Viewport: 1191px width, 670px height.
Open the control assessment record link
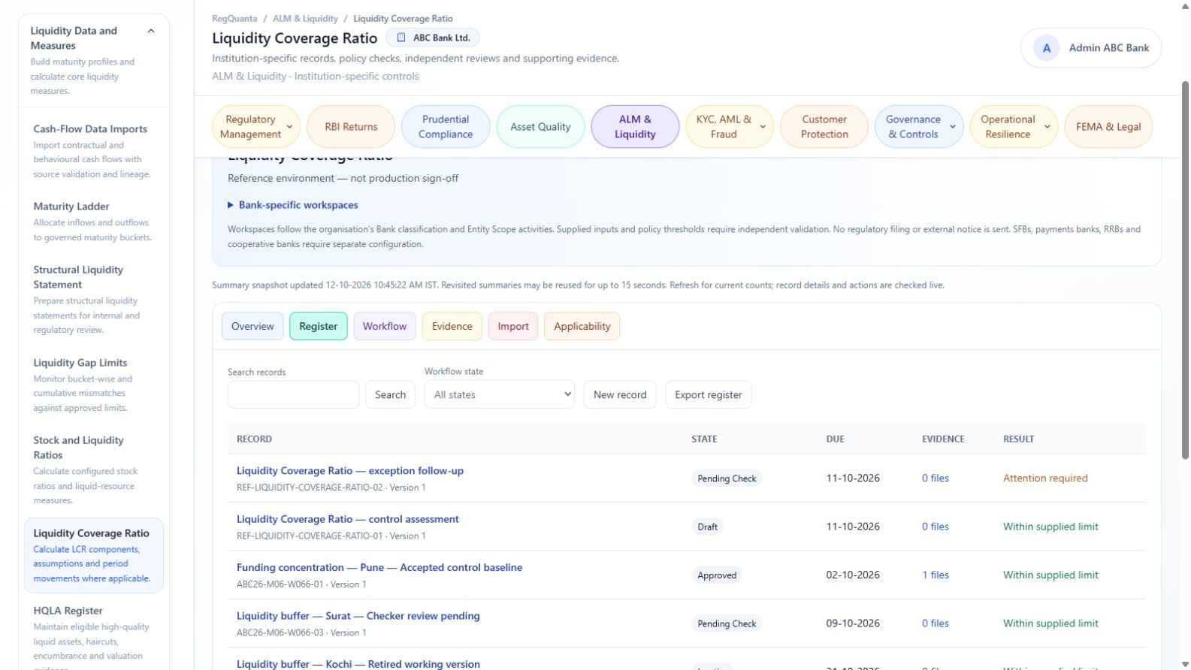348,519
